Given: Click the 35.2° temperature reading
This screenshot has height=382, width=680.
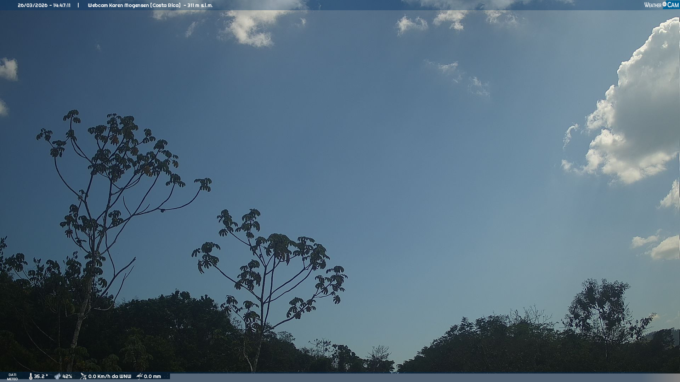Looking at the screenshot, I should (x=41, y=376).
